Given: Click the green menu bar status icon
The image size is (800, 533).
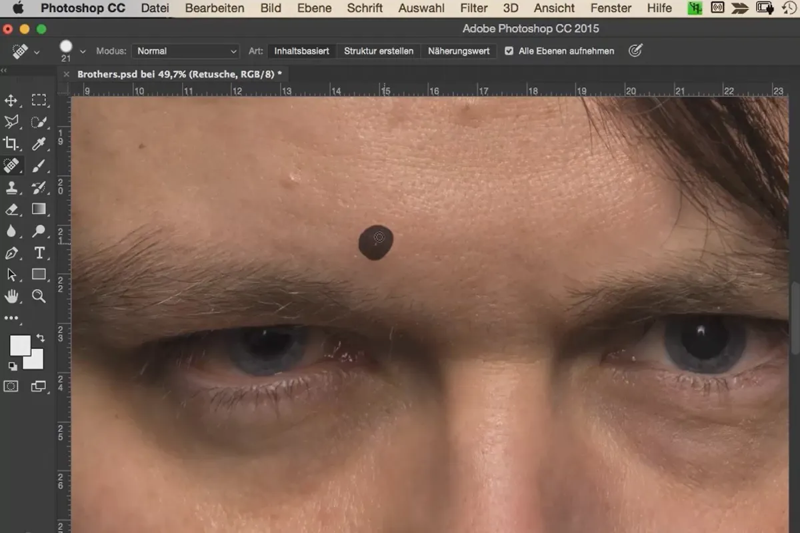Looking at the screenshot, I should click(x=696, y=9).
